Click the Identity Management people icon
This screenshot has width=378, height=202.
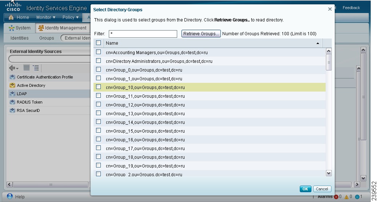point(41,28)
